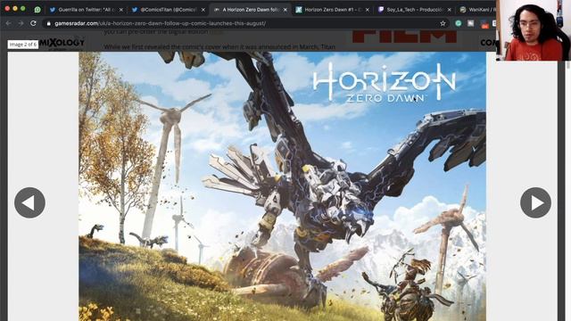Close the Guerrilla on Twitter tab
This screenshot has height=321, width=571.
121,10
